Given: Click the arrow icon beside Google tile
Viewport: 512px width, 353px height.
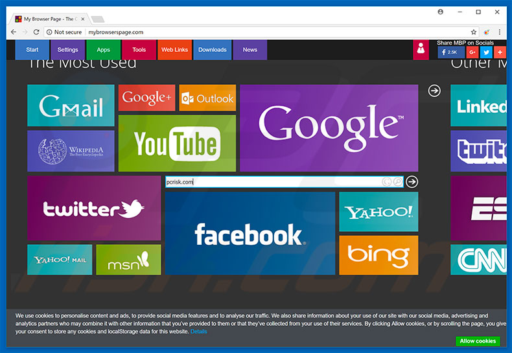Looking at the screenshot, I should 434,91.
